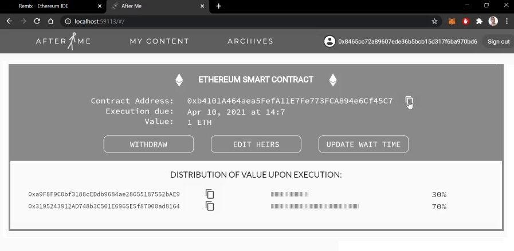Image resolution: width=514 pixels, height=251 pixels.
Task: Open a new browser tab
Action: [219, 6]
